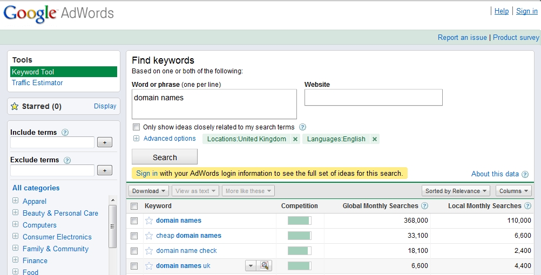This screenshot has width=541, height=275.
Task: Click Sign in link in yellow notice
Action: pos(147,173)
